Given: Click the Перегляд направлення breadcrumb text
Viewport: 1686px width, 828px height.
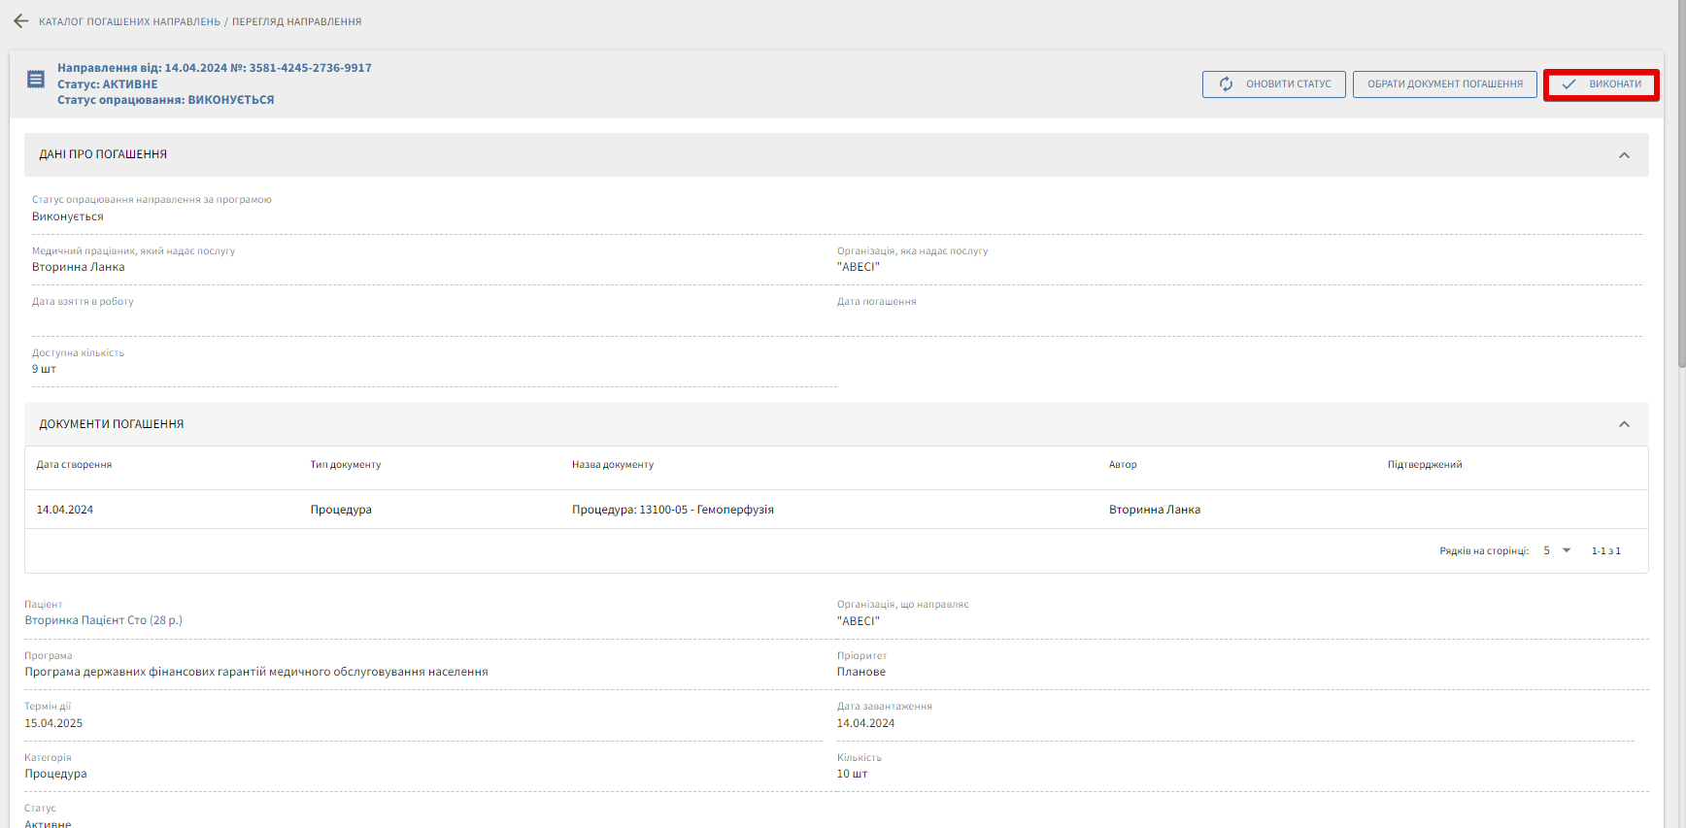Looking at the screenshot, I should pos(296,21).
